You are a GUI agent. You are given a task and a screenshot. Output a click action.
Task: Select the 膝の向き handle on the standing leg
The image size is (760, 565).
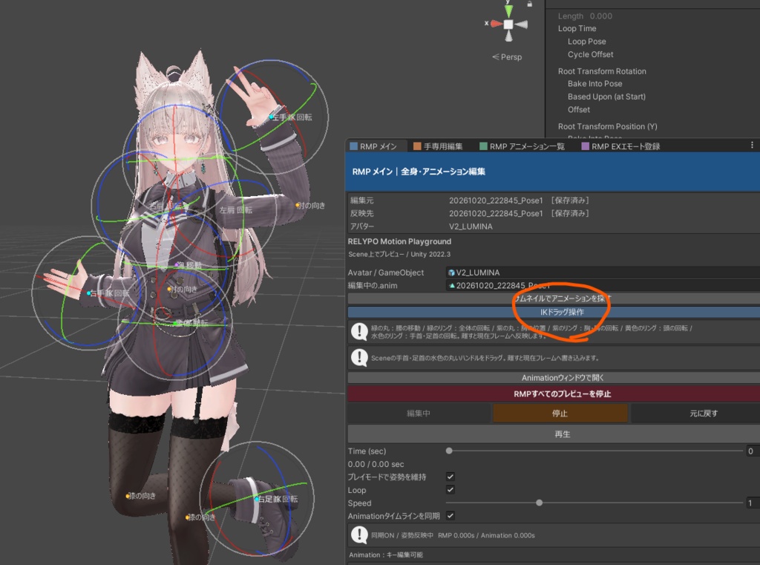[x=188, y=517]
